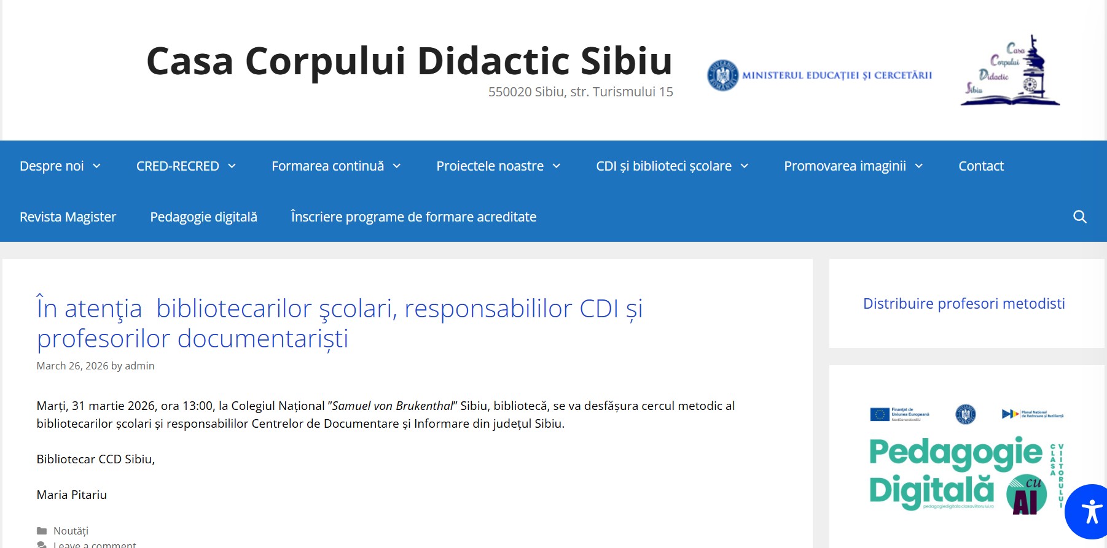Open the Pedagogie Digitală cu AI banner

(x=966, y=460)
